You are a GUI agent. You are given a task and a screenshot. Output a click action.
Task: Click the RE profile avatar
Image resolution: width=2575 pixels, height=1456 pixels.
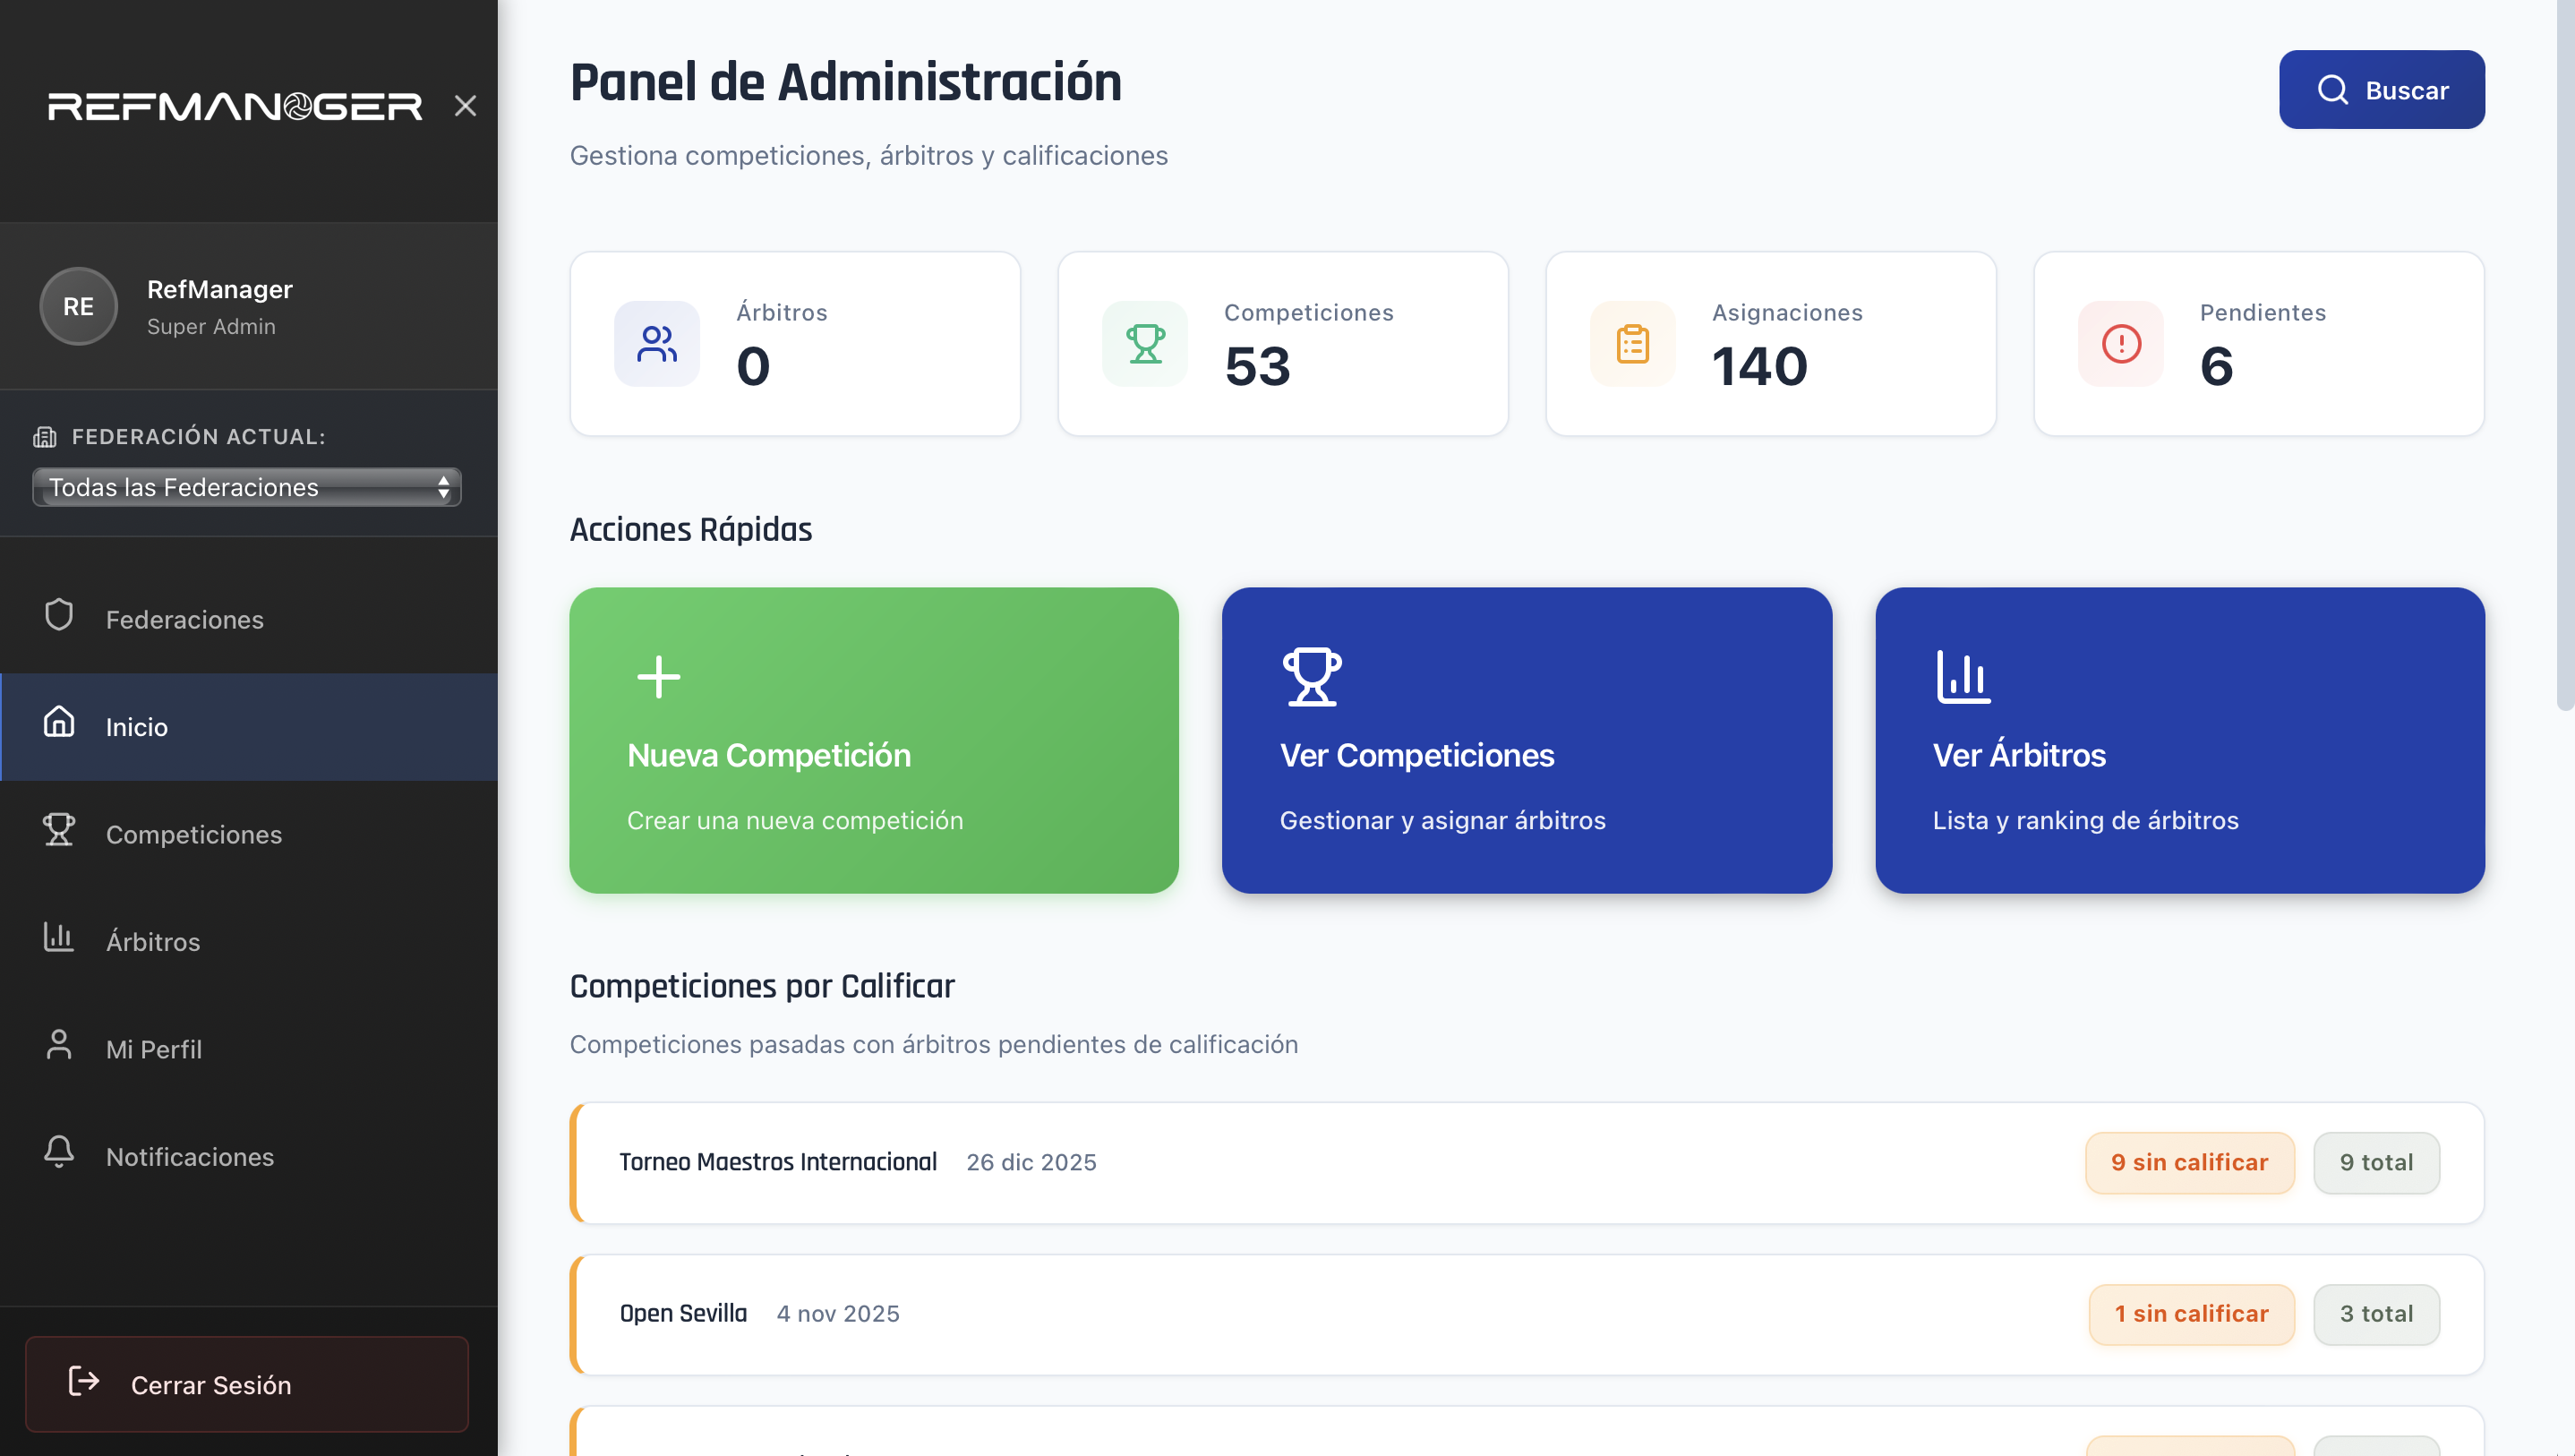coord(78,306)
